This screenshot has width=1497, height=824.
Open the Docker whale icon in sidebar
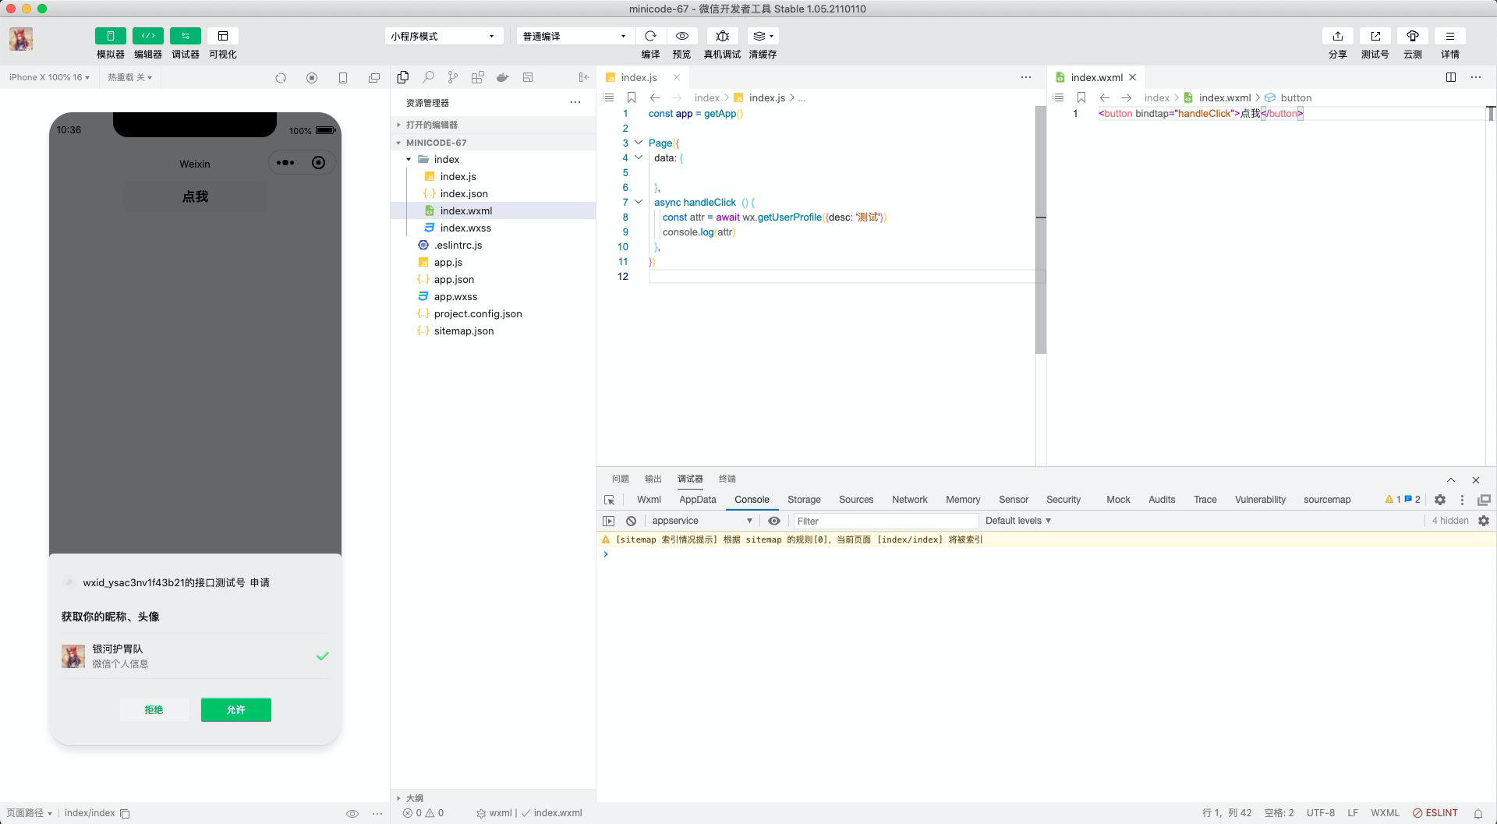(x=503, y=77)
